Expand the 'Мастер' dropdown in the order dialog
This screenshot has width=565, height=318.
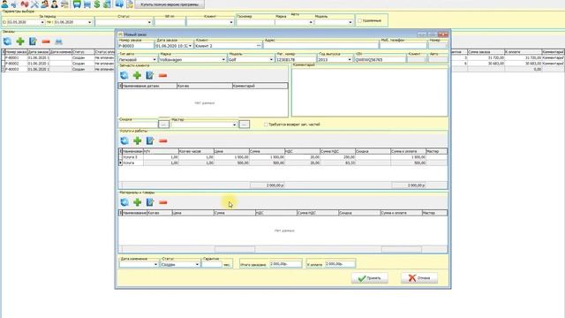(x=234, y=125)
